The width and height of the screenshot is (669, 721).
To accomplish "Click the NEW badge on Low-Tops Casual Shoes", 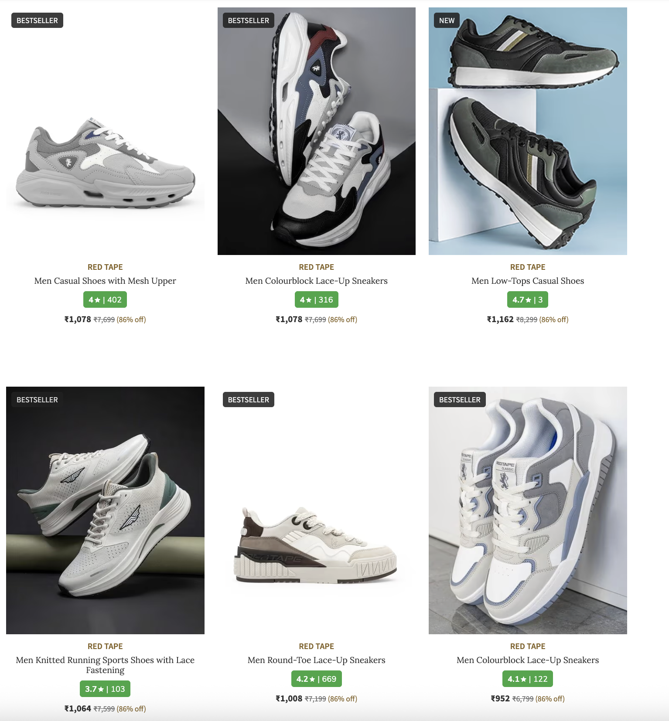I will tap(447, 20).
